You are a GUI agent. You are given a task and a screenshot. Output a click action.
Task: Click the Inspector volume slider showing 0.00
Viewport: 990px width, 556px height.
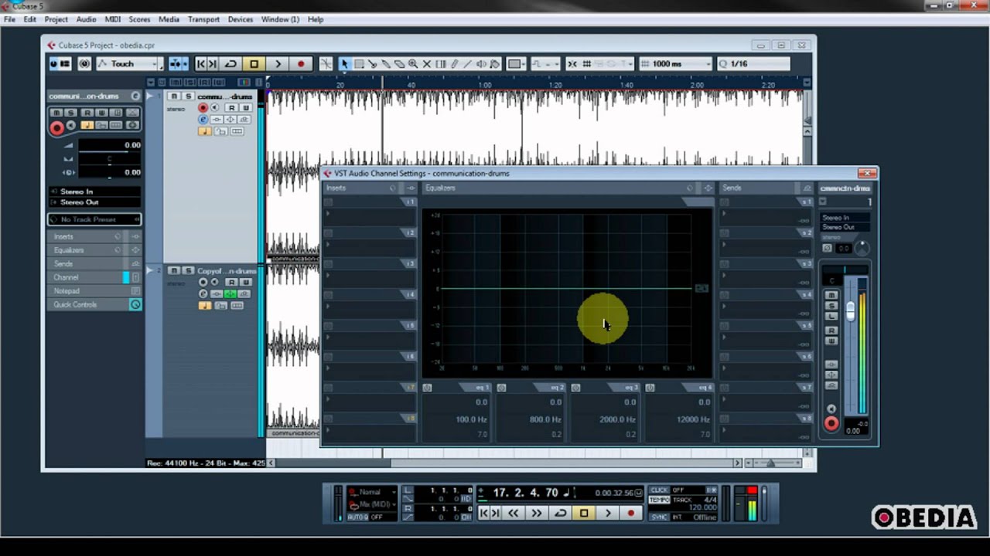coord(110,145)
